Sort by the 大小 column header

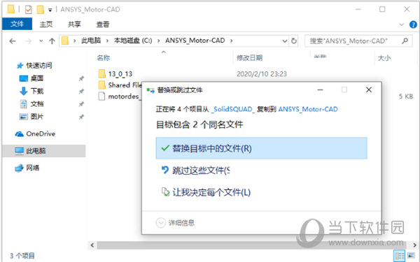click(x=384, y=58)
